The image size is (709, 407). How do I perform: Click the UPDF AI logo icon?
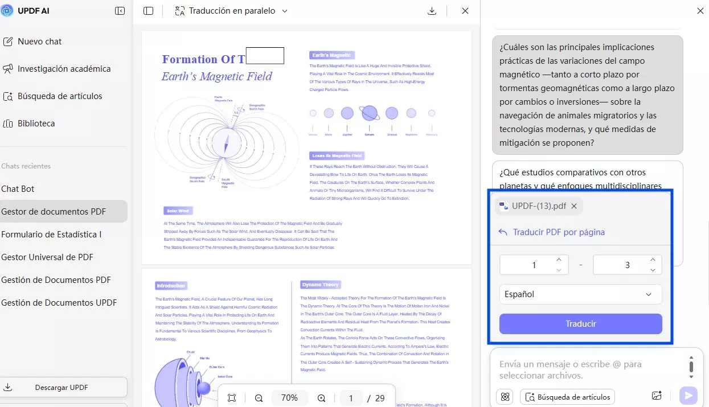(7, 10)
